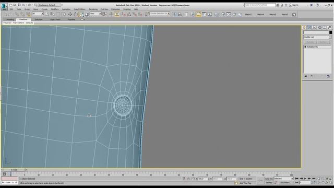Open the Key Filters dialog
Viewport: 334px width, 188px height.
[x=285, y=183]
